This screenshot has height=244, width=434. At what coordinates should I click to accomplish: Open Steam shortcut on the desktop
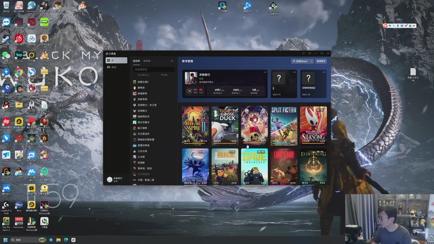click(x=6, y=39)
